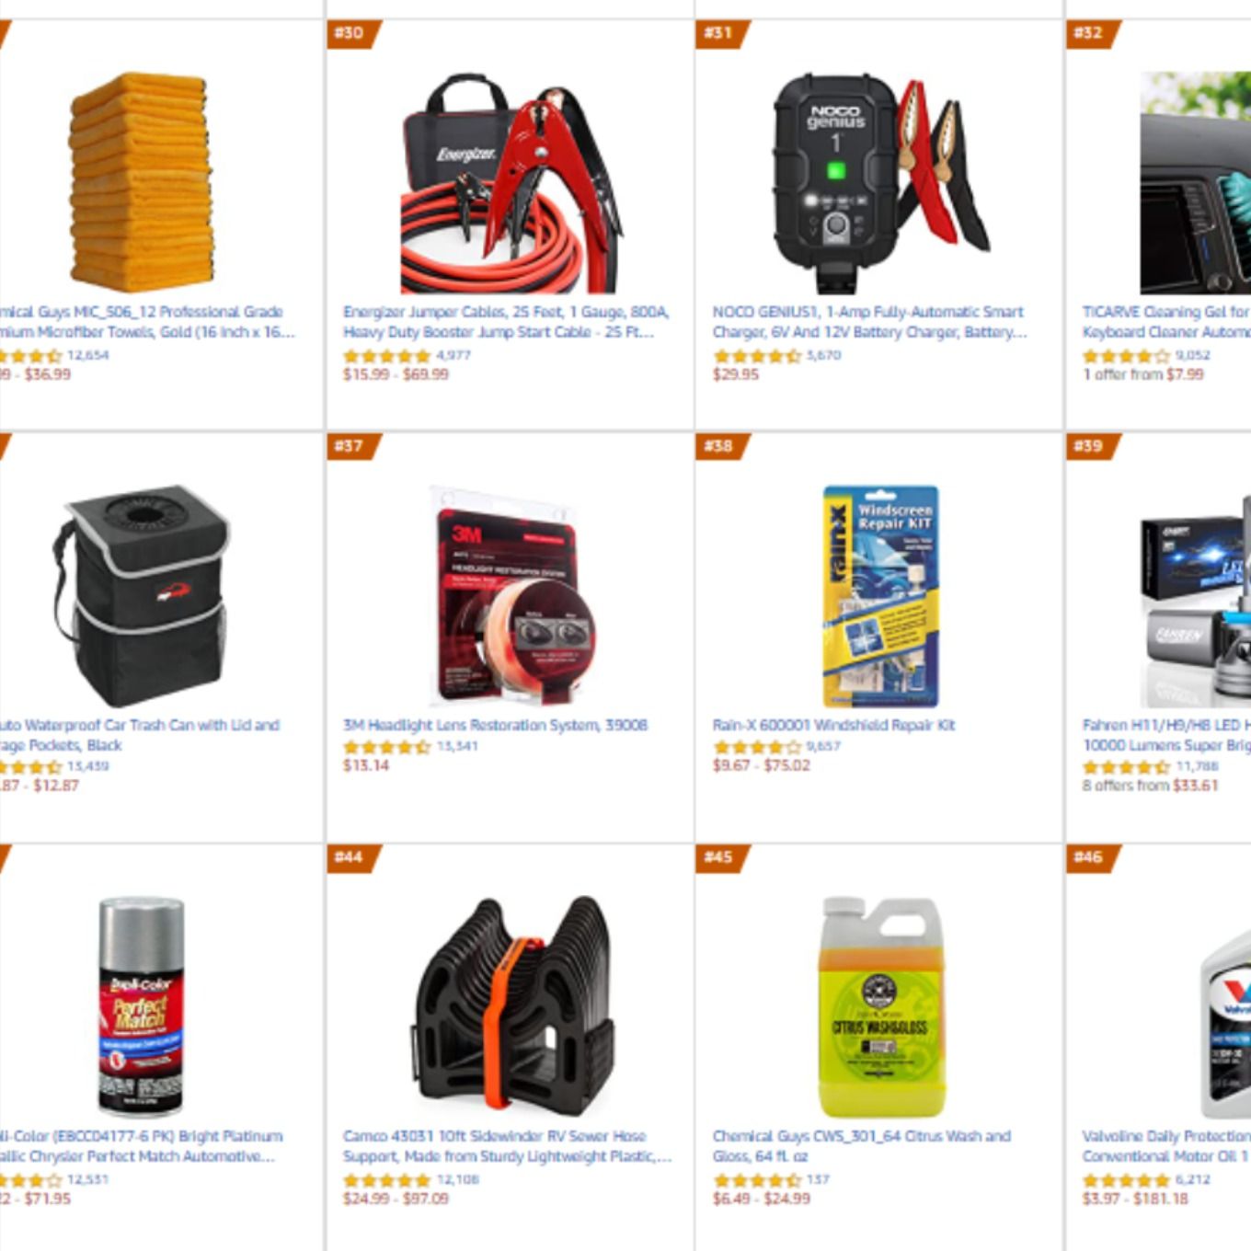
Task: Follow the 3M Headlight Lens Restoration System link
Action: coord(495,725)
